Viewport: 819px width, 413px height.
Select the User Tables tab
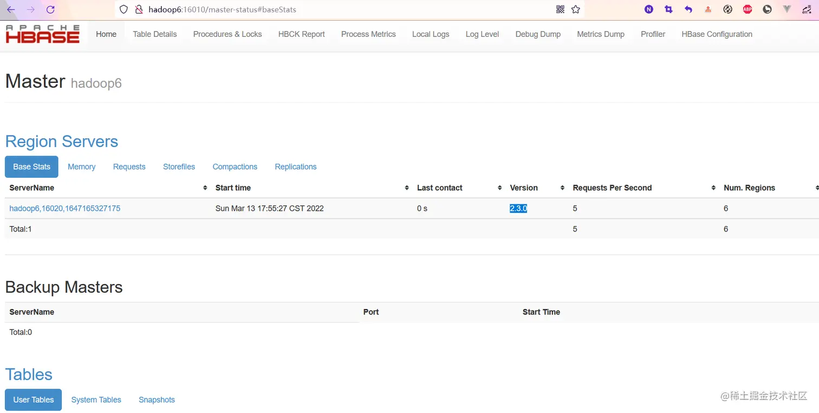(34, 400)
